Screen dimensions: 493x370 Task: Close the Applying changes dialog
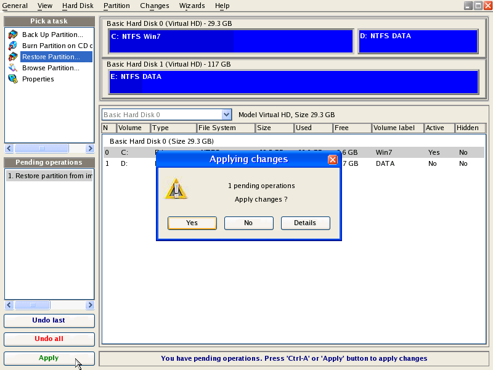[x=332, y=160]
